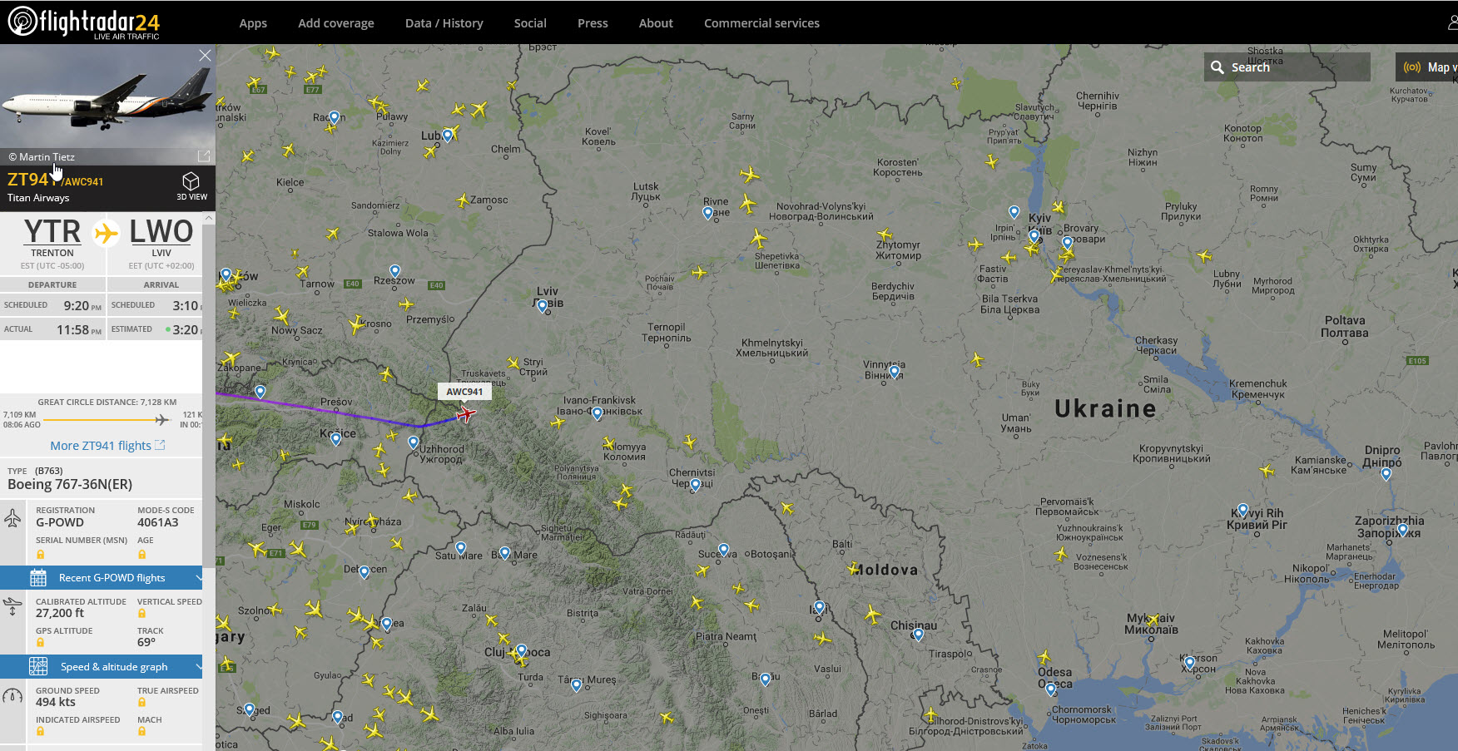Open the Apps menu
The height and width of the screenshot is (751, 1458).
click(253, 23)
